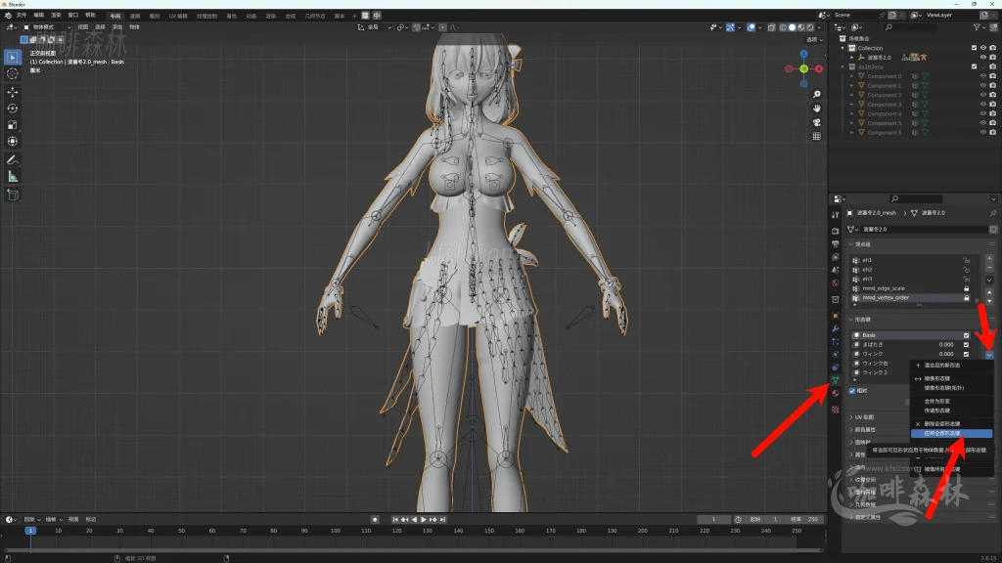Open the File menu
1002x563 pixels.
pyautogui.click(x=22, y=16)
